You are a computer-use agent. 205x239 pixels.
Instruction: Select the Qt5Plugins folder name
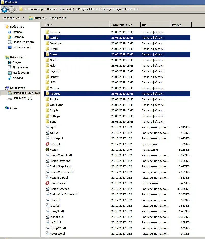[57, 105]
